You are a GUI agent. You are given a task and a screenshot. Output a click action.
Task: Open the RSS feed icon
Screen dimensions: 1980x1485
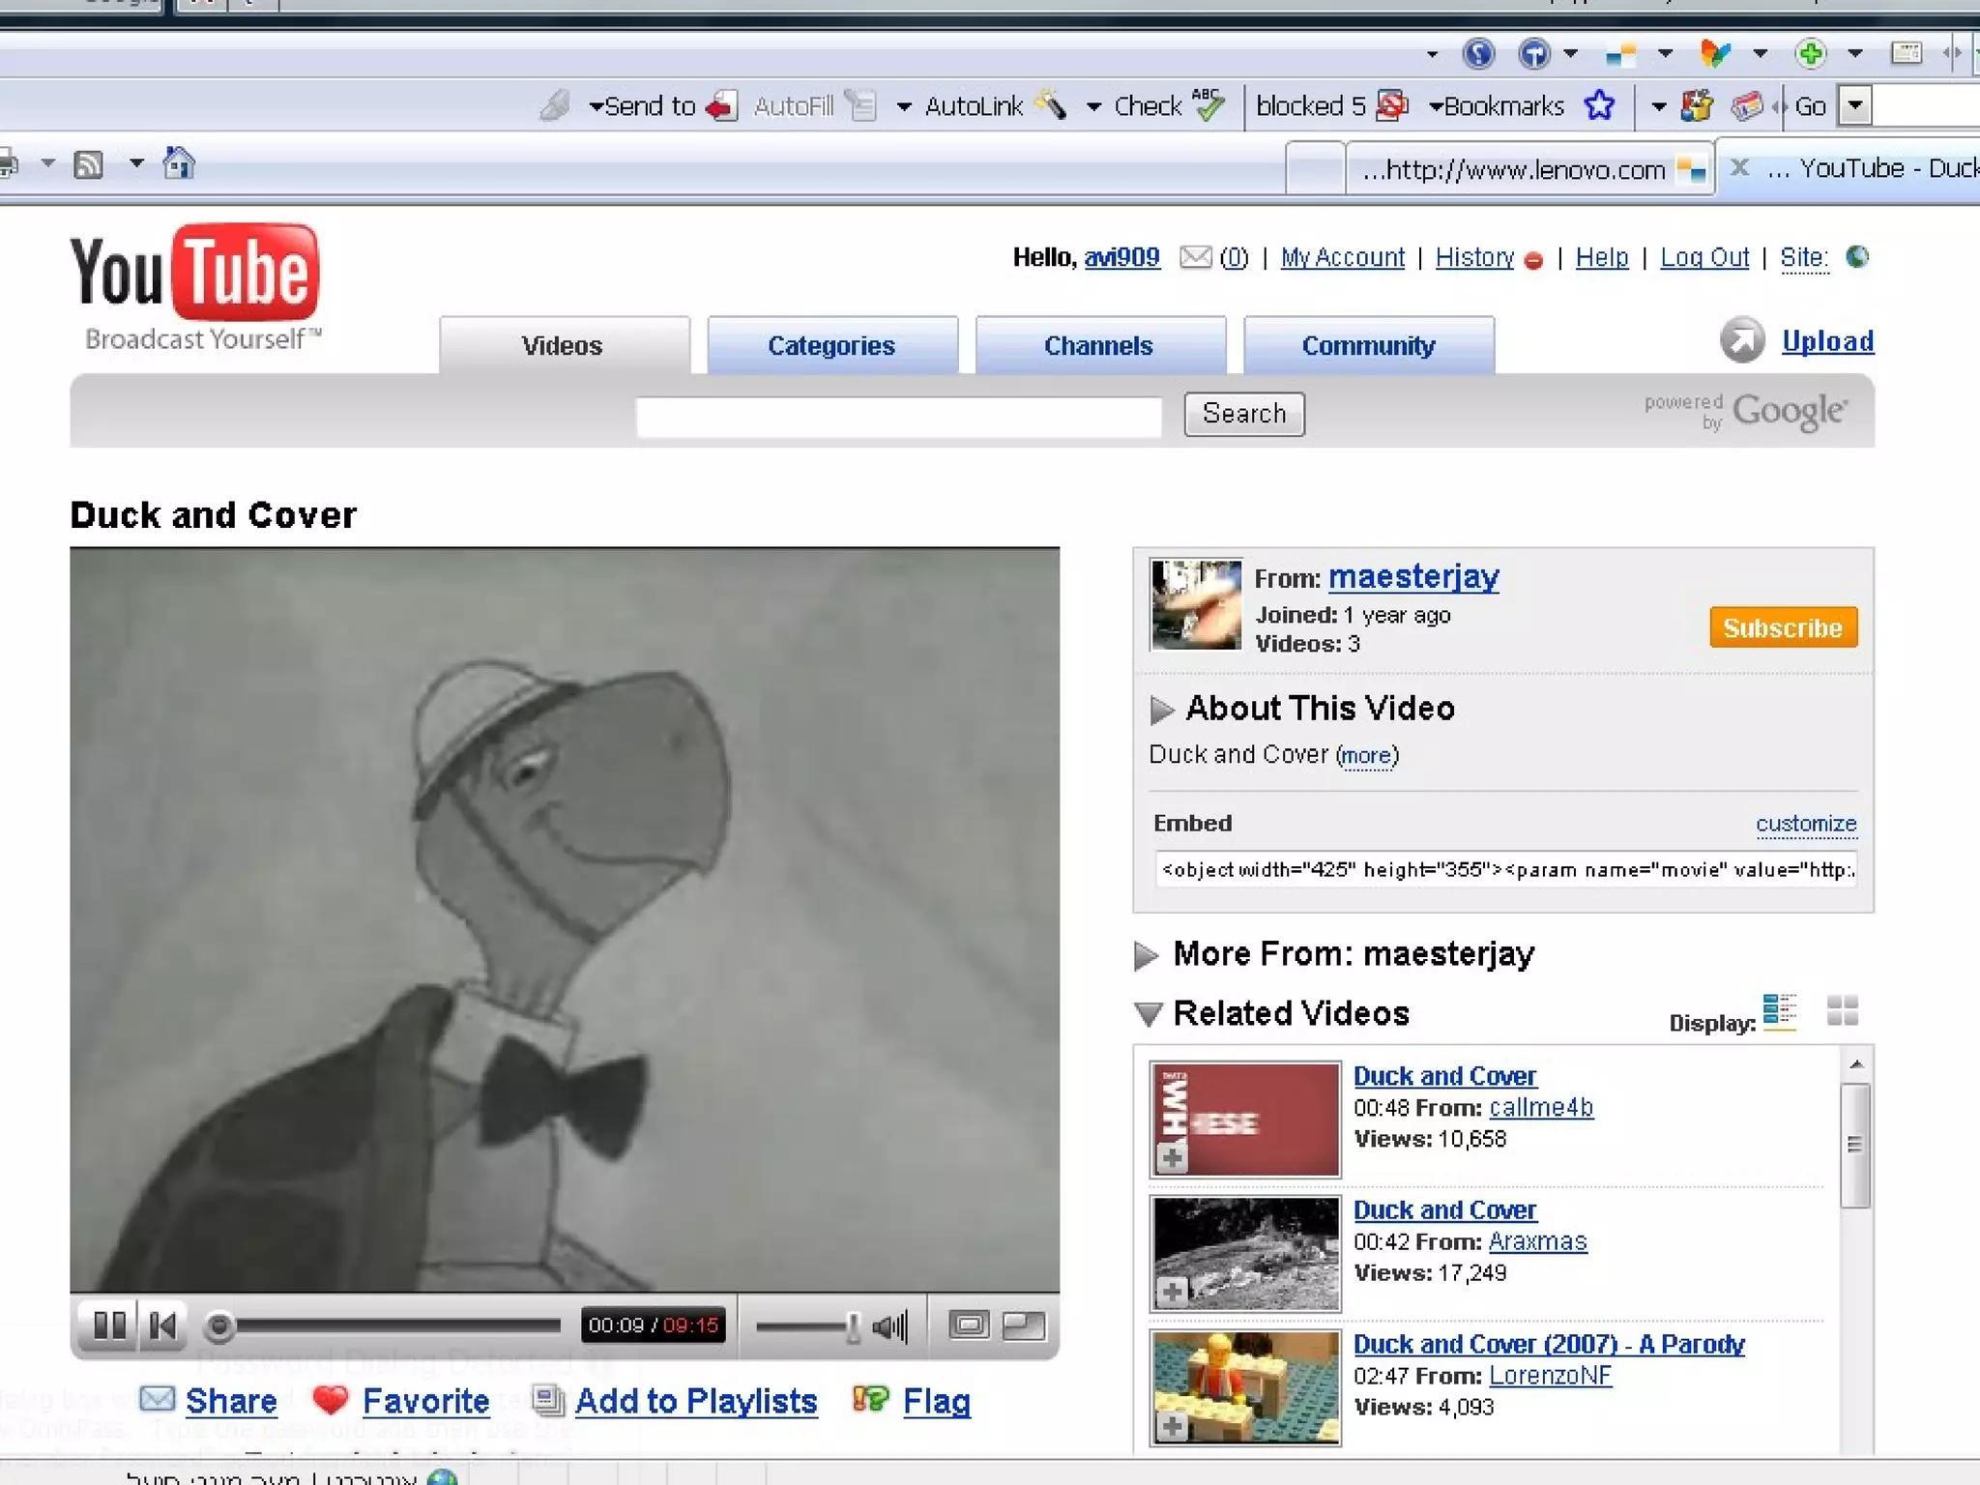[89, 164]
